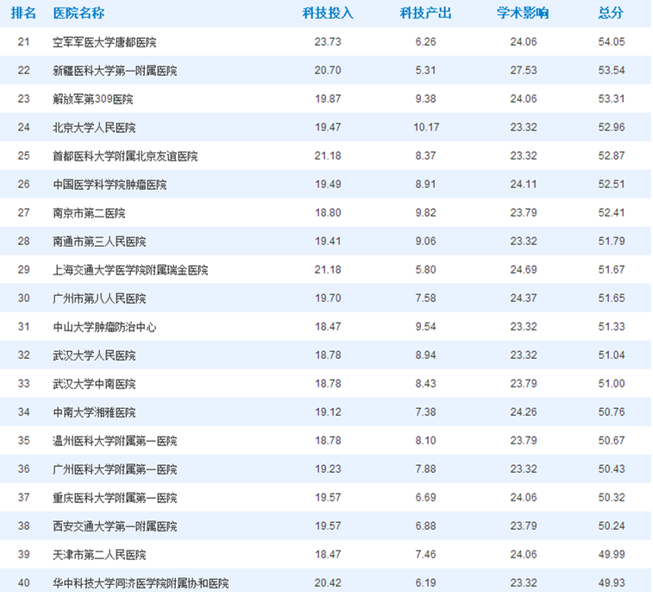This screenshot has height=592, width=653.
Task: Click 学术影响 value 24.69
Action: click(524, 269)
